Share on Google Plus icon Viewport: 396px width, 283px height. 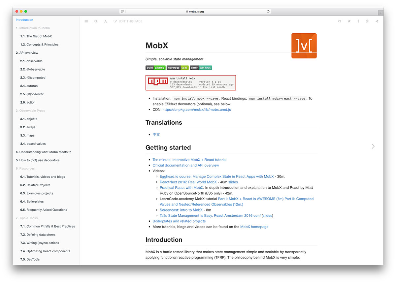pos(367,21)
